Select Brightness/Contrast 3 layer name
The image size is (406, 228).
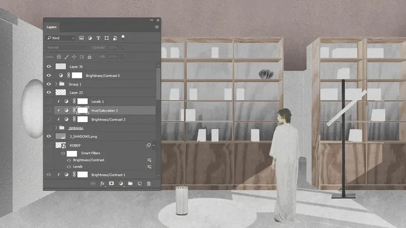(108, 120)
